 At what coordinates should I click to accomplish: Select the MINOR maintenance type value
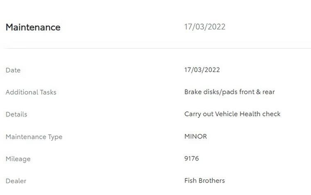[195, 136]
